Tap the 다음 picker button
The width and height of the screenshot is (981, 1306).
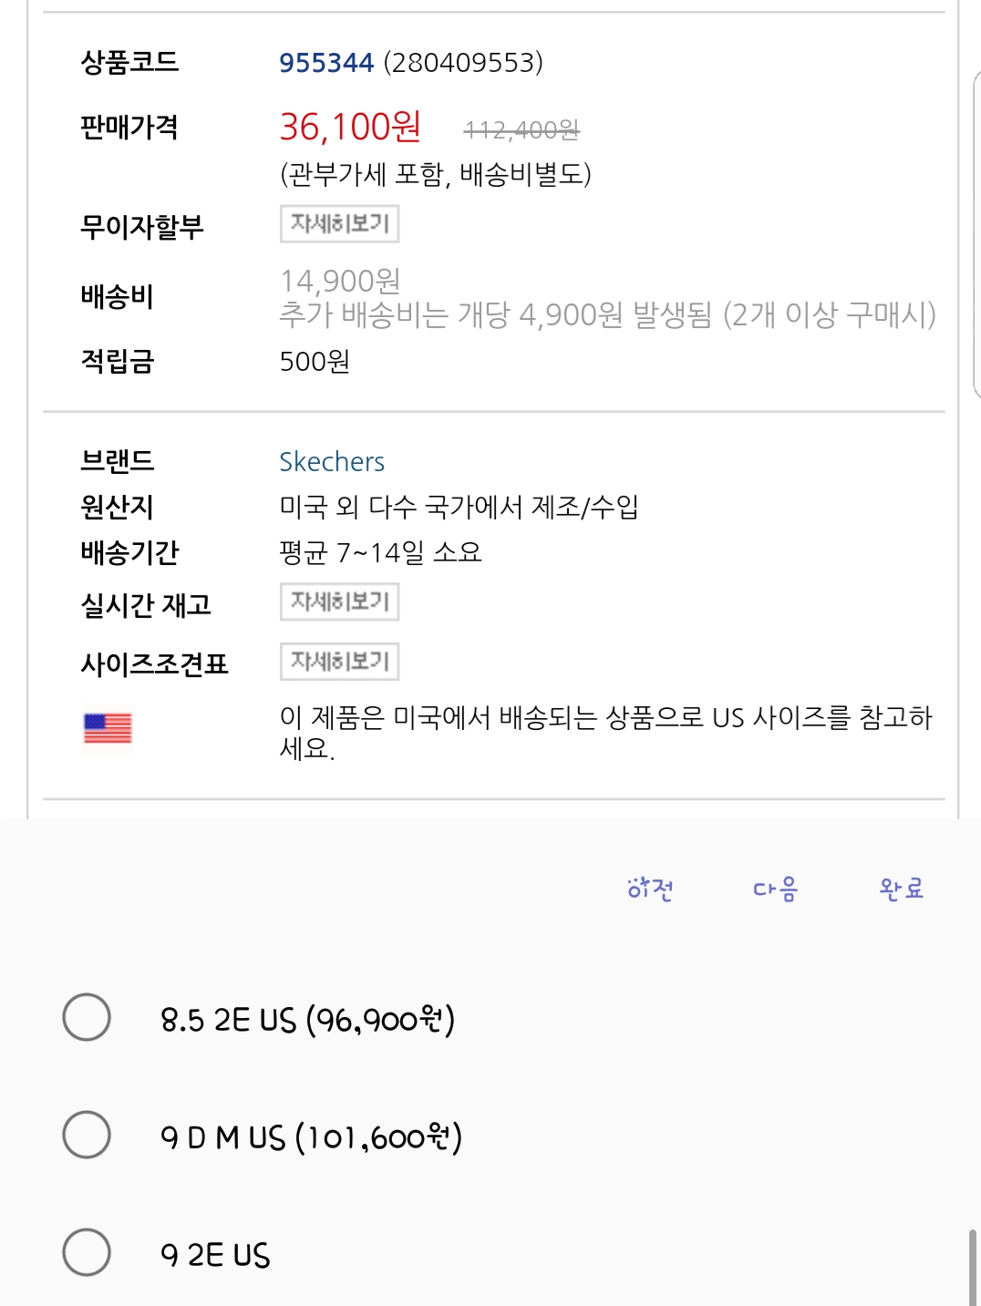tap(775, 889)
